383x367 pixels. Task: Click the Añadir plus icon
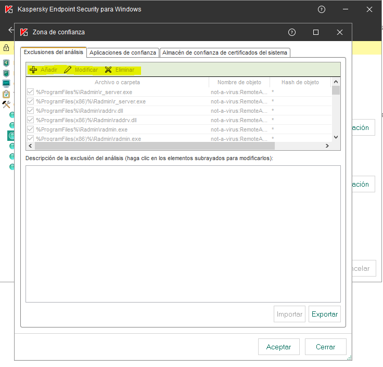coord(33,70)
